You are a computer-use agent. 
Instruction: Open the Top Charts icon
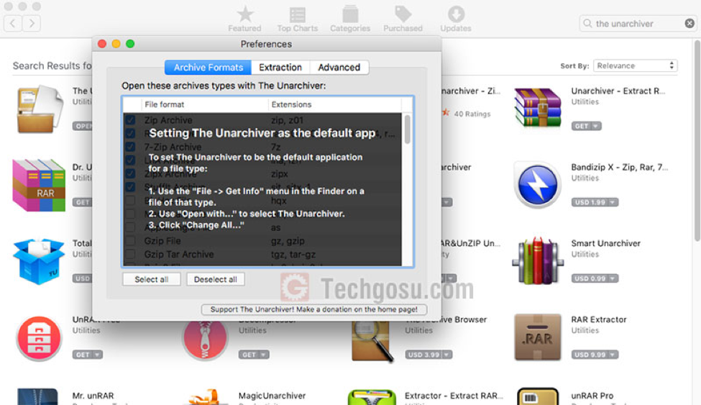[x=298, y=15]
